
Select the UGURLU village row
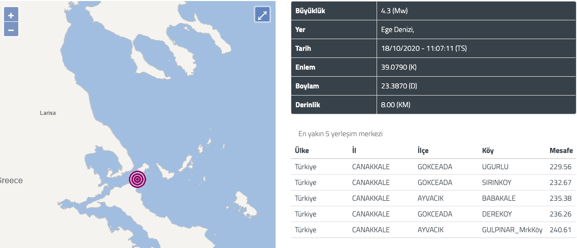pos(433,167)
